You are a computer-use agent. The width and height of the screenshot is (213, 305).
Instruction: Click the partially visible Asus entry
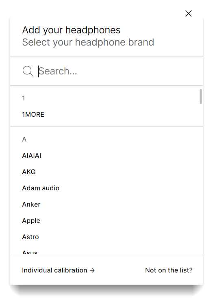(30, 252)
